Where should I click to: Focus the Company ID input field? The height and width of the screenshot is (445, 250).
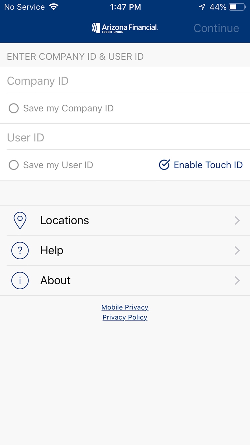pos(125,81)
